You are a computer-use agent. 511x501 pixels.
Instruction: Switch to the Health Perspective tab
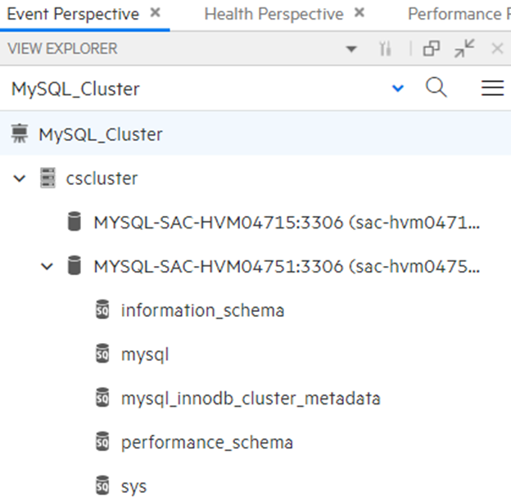coord(274,15)
